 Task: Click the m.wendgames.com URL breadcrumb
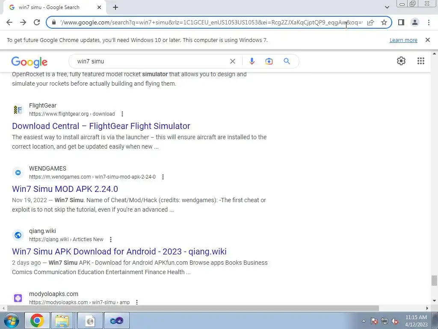(x=92, y=177)
